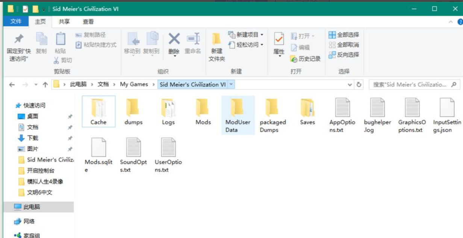463x238 pixels.
Task: Select the InputSettings.json file
Action: coord(447,115)
